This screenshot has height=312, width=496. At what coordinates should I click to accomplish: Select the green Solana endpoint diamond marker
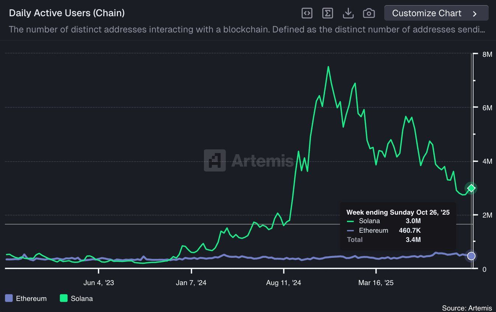(471, 188)
